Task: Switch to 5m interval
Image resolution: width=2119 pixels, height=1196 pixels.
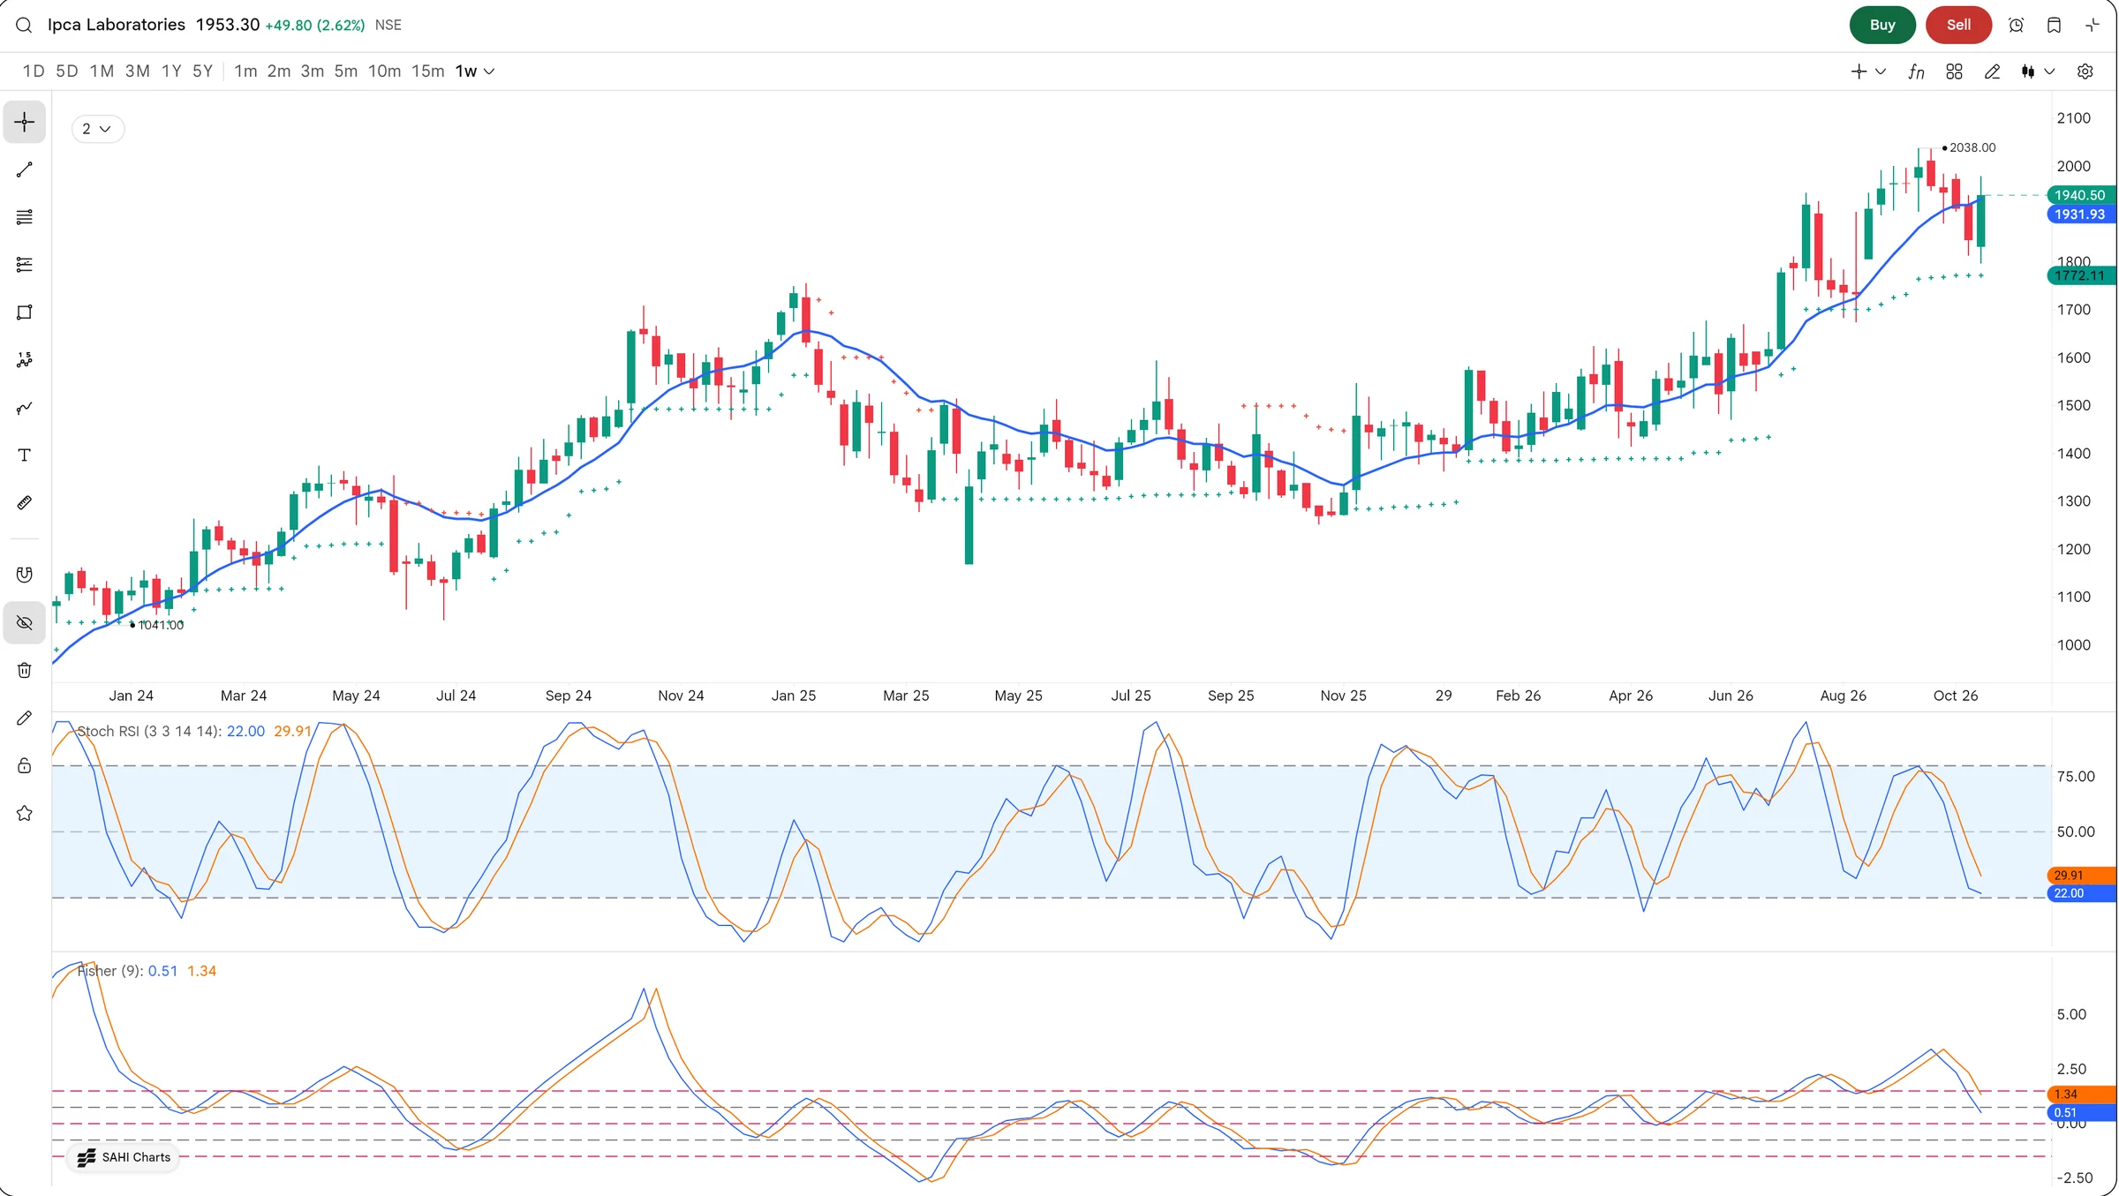Action: [346, 71]
